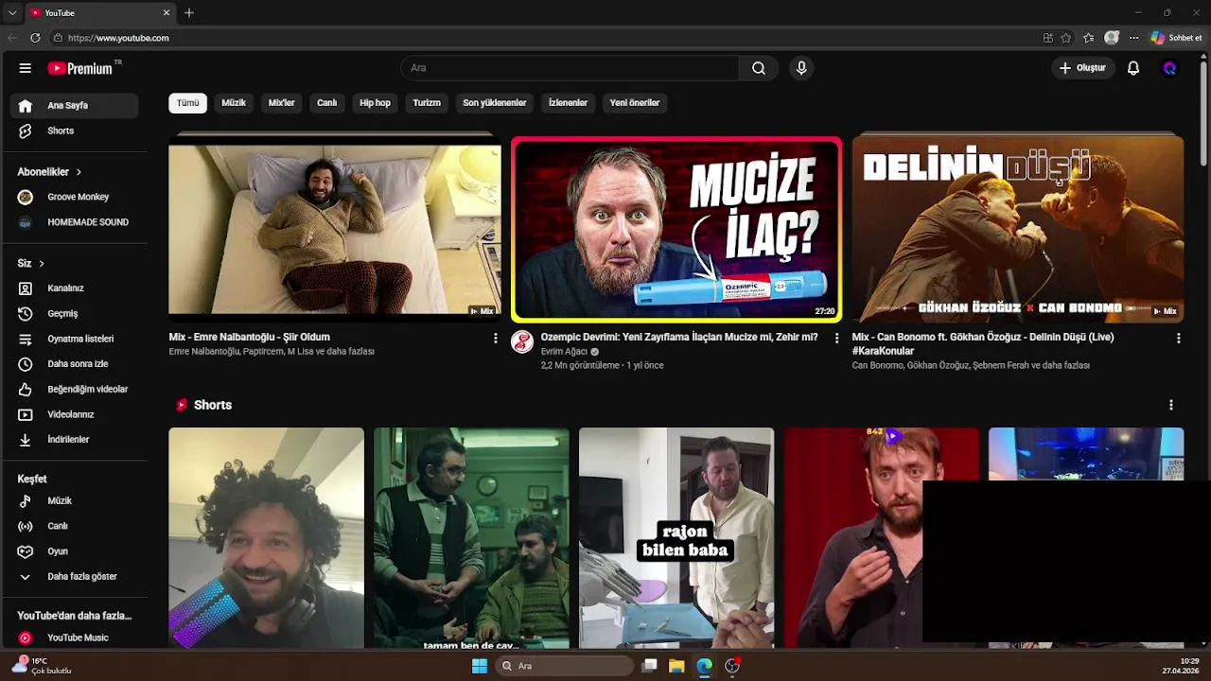The image size is (1211, 681).
Task: Open more options for Şiir Oldum mix
Action: (495, 338)
